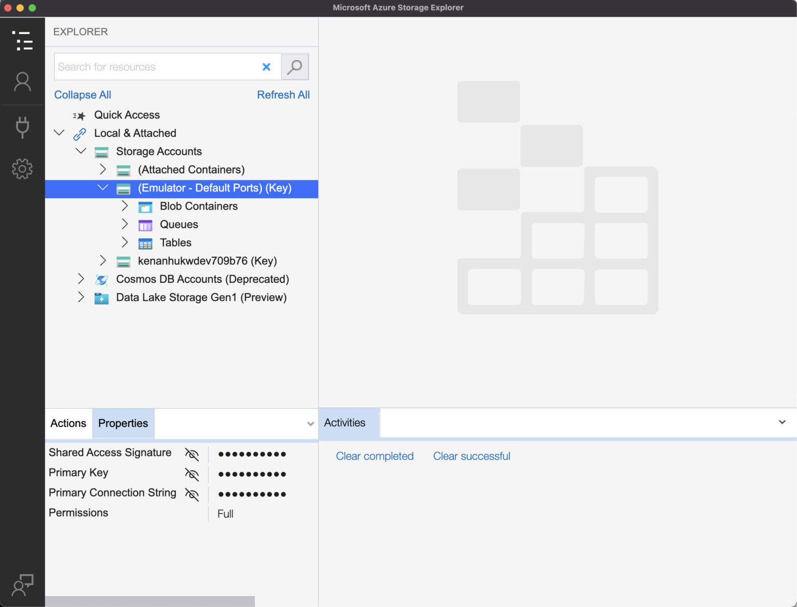Click the feedback icon at bottom left
The height and width of the screenshot is (607, 797).
[22, 585]
